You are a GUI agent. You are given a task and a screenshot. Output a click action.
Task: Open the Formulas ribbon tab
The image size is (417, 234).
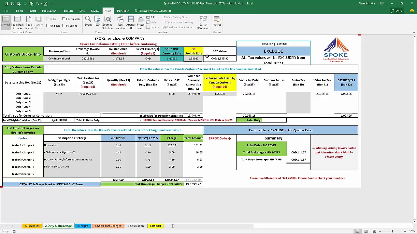68,11
